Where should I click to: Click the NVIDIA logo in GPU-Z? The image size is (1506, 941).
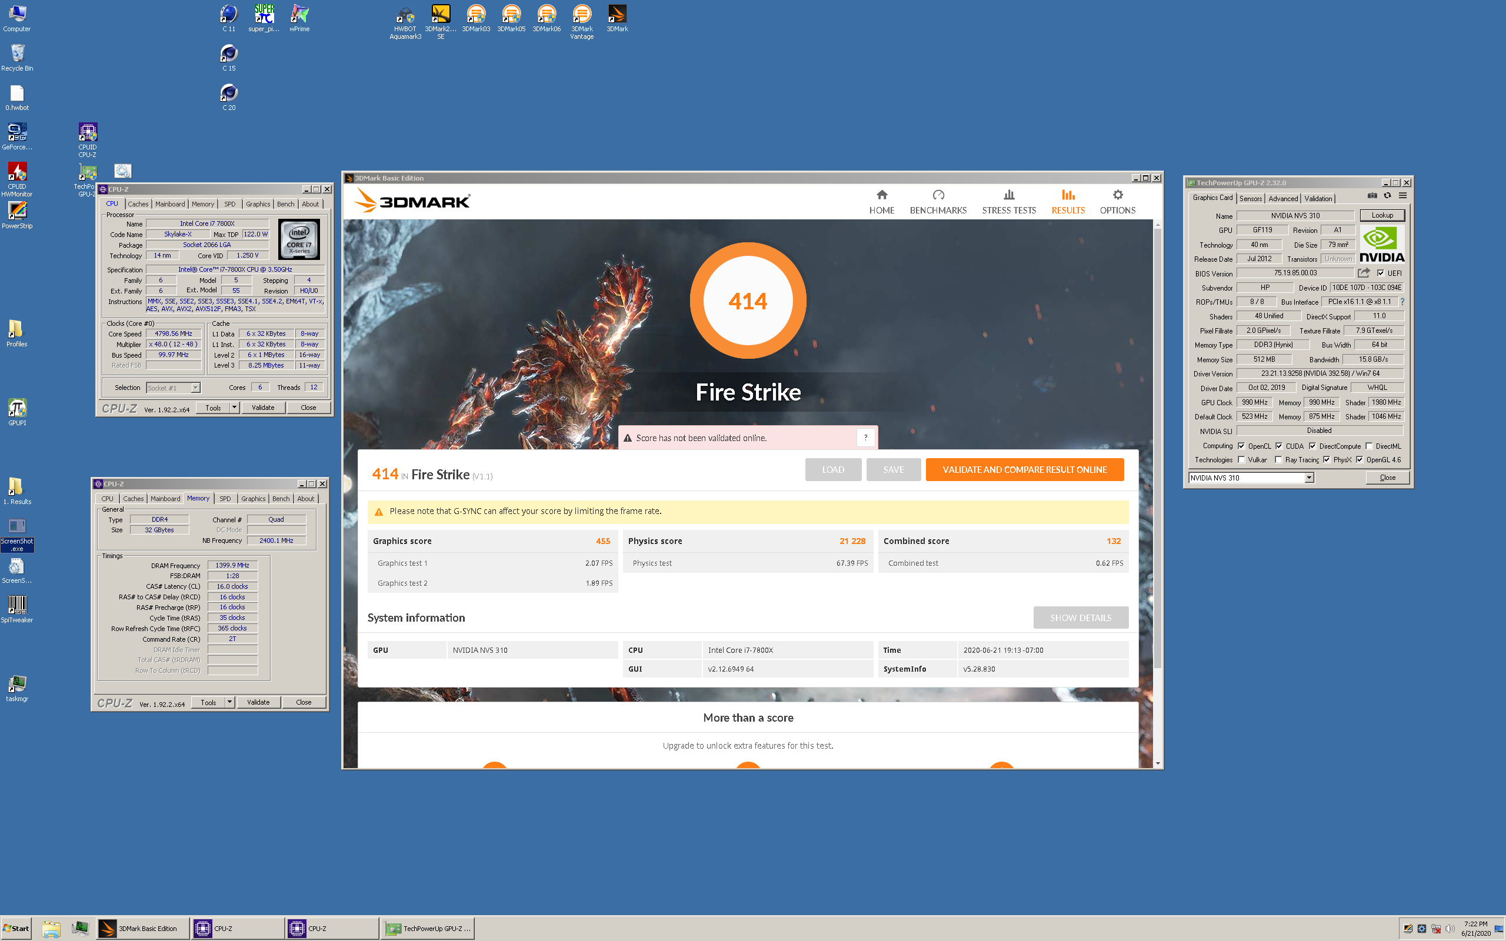point(1381,245)
